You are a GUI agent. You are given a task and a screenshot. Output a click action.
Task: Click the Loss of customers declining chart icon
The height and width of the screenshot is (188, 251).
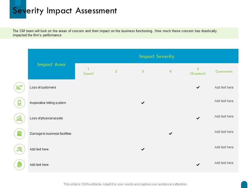[x=20, y=87]
